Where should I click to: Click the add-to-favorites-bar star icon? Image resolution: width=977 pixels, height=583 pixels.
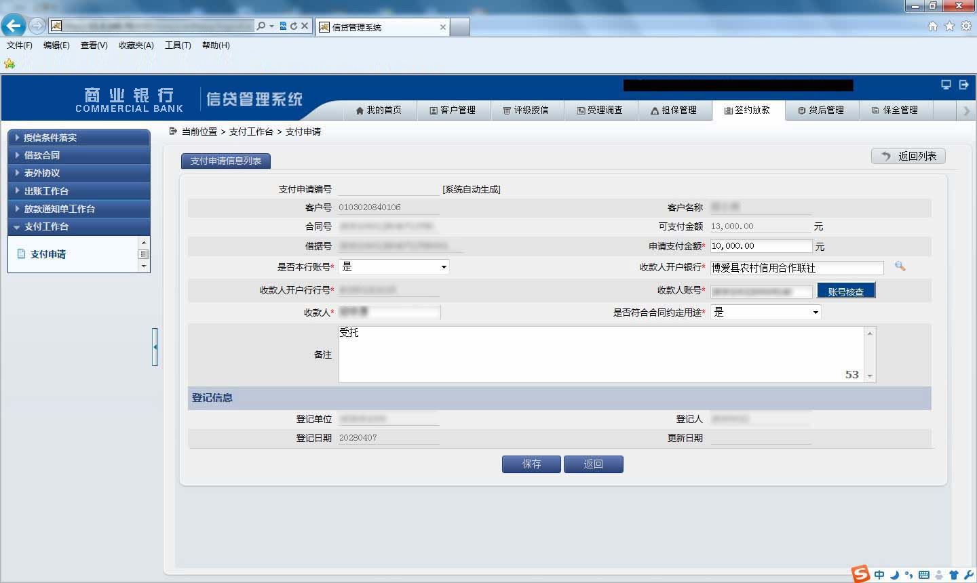click(9, 64)
